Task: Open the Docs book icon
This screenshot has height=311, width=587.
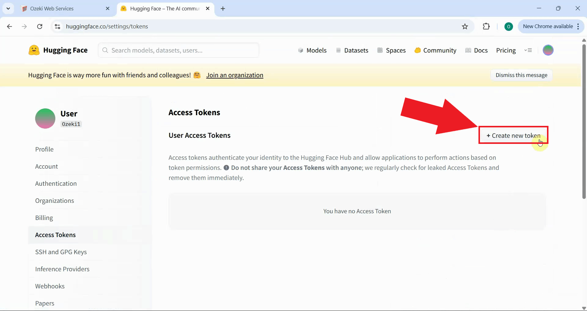Action: [x=469, y=50]
